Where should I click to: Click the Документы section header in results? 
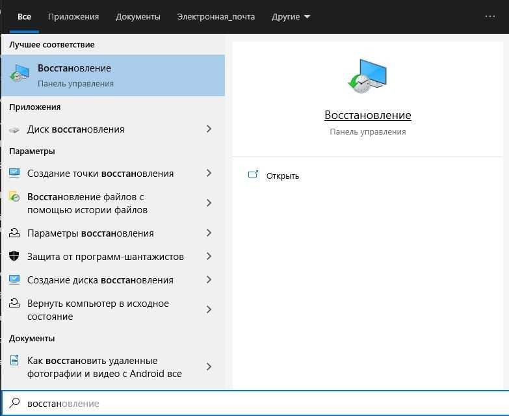(32, 338)
